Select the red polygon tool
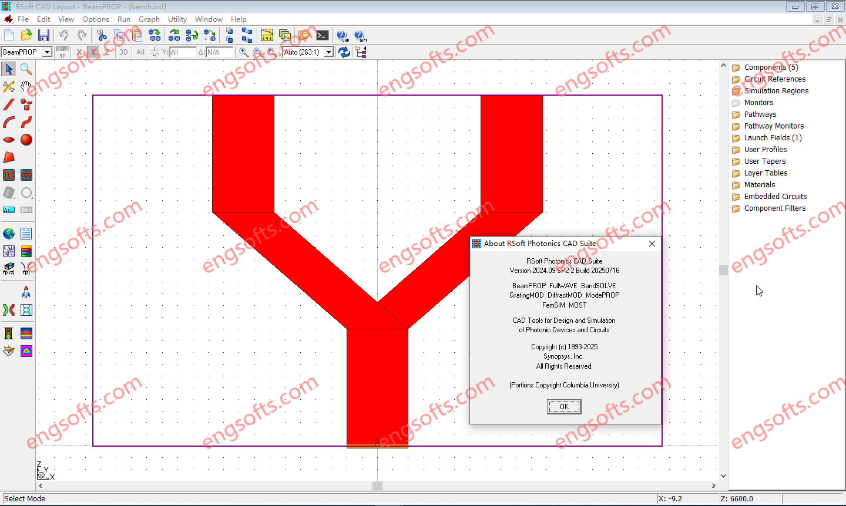846x506 pixels. (9, 157)
